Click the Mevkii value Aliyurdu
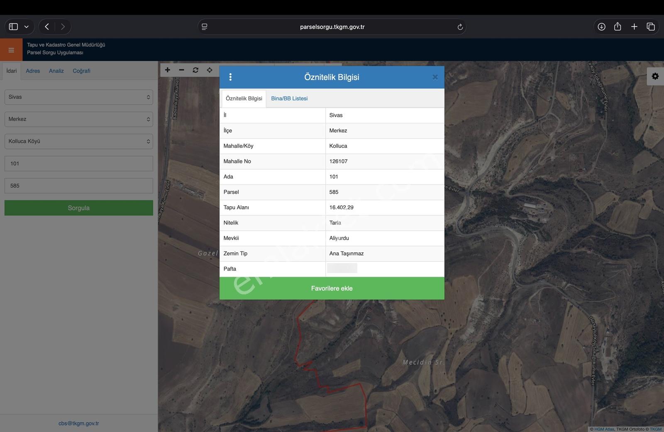 (339, 238)
